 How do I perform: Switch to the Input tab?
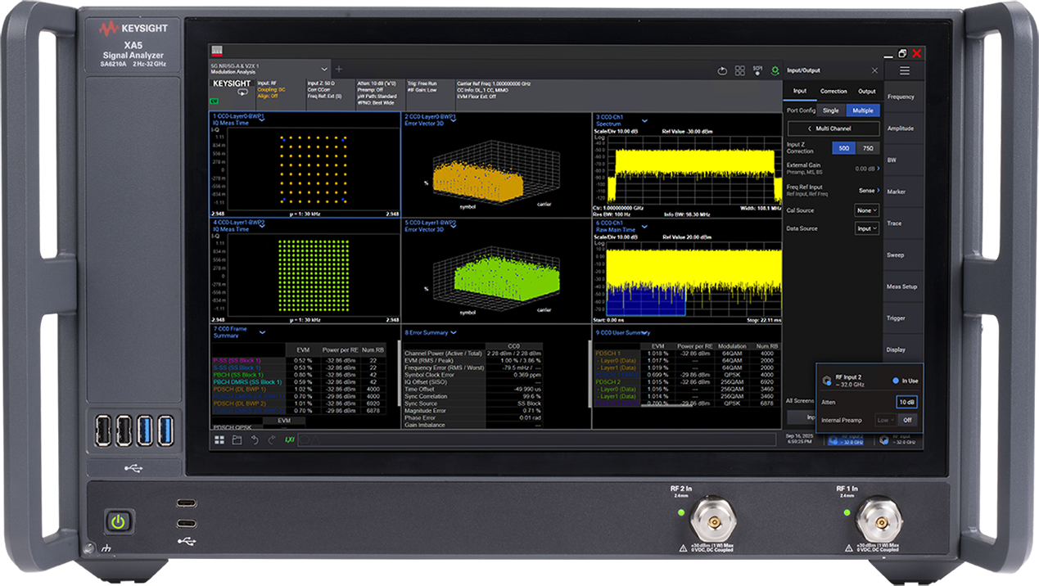(x=800, y=91)
